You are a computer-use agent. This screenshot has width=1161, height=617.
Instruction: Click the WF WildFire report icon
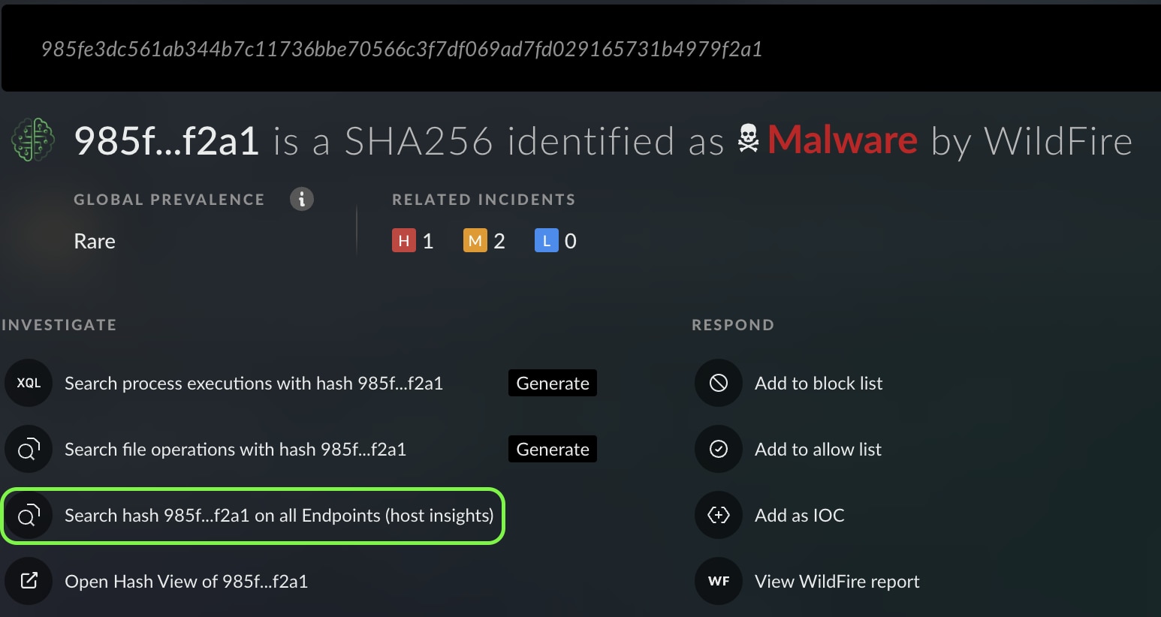[719, 581]
